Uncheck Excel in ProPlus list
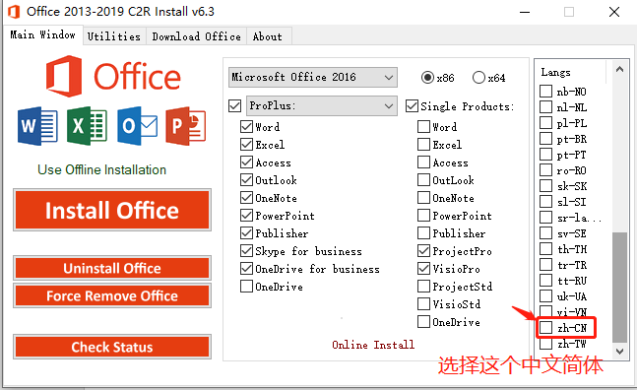Image resolution: width=637 pixels, height=390 pixels. 246,145
